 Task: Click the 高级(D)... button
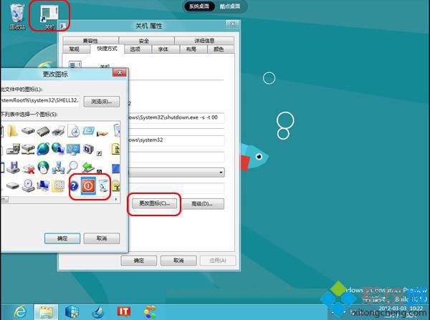coord(202,204)
